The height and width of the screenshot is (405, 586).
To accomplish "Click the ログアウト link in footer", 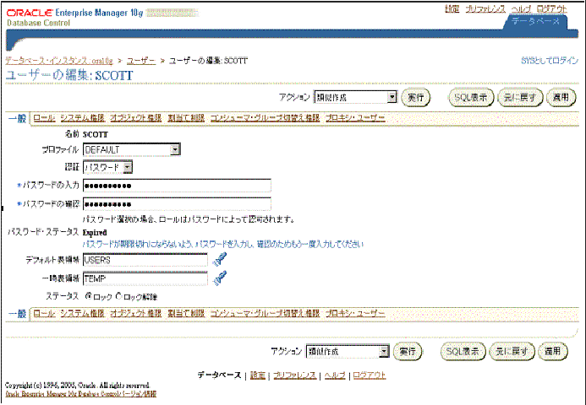I will tap(370, 375).
